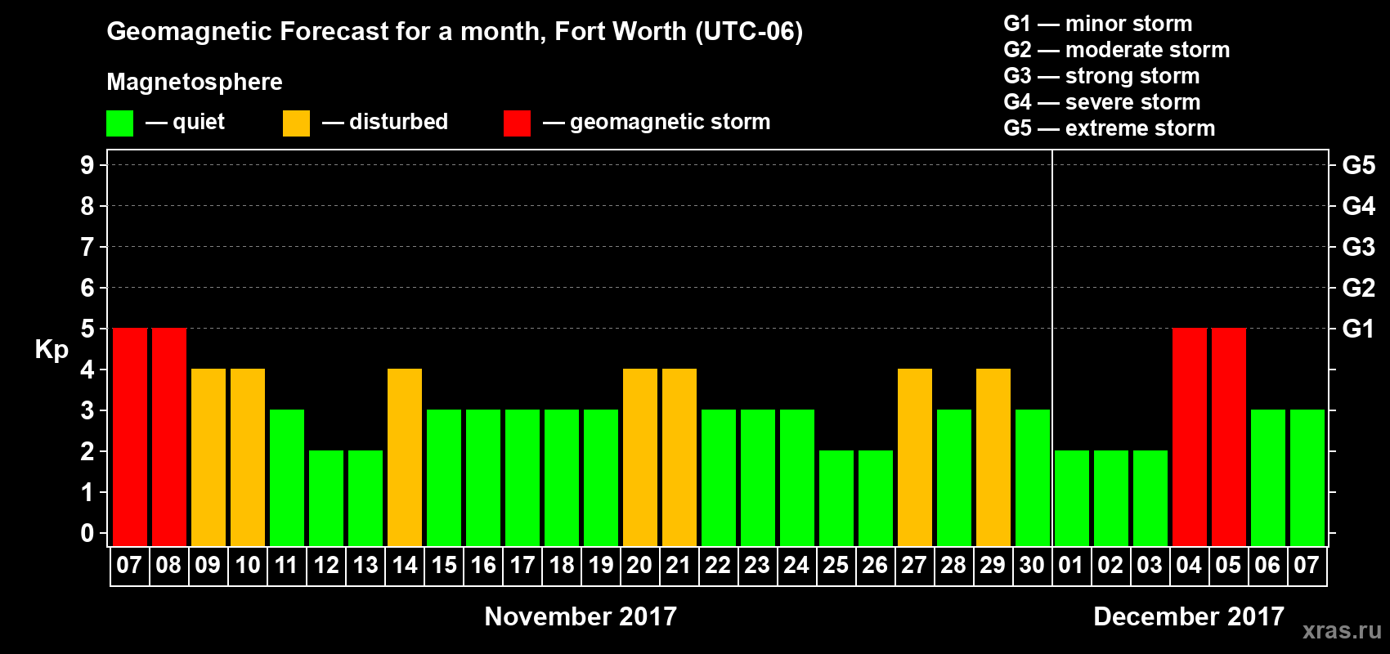Screen dimensions: 1390x654
Task: Click the G5 right axis label
Action: [x=1358, y=165]
